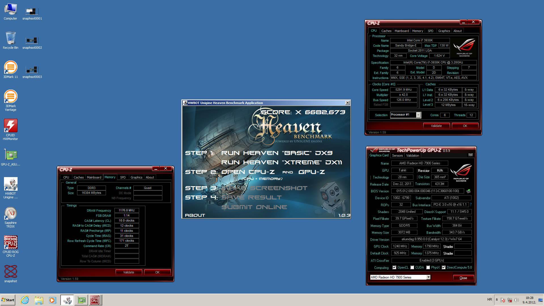Viewport: 544px width, 306px height.
Task: Open snaphsot0003 image file
Action: click(32, 72)
